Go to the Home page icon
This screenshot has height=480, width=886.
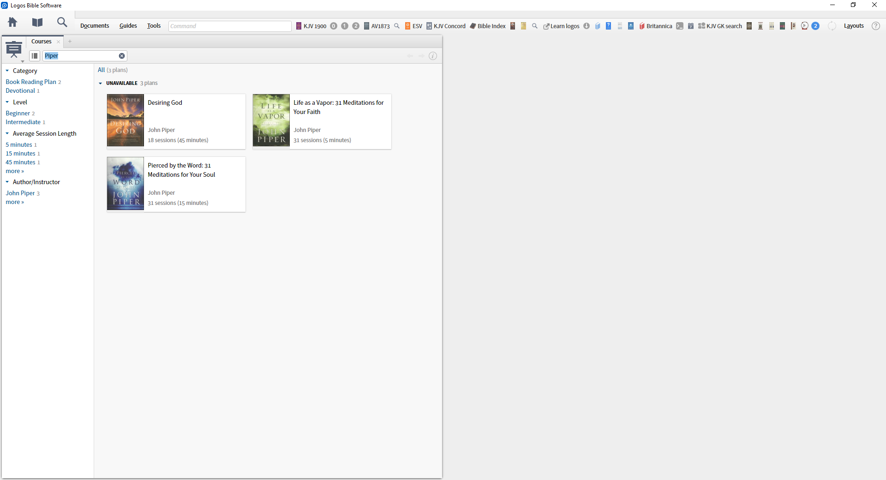[12, 22]
